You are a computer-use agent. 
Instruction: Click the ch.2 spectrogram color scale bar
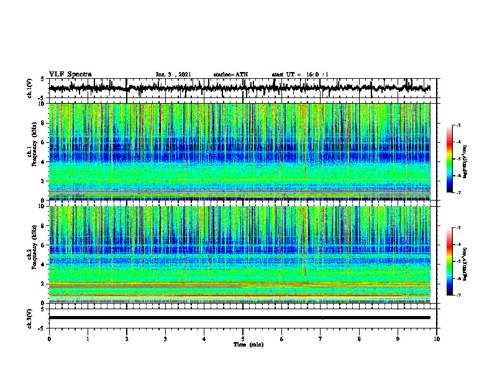point(449,261)
